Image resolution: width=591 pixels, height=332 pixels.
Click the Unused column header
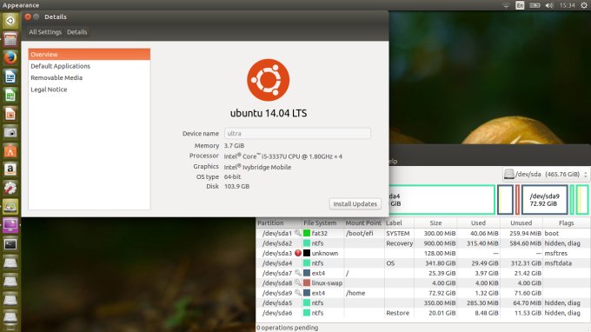(x=521, y=223)
